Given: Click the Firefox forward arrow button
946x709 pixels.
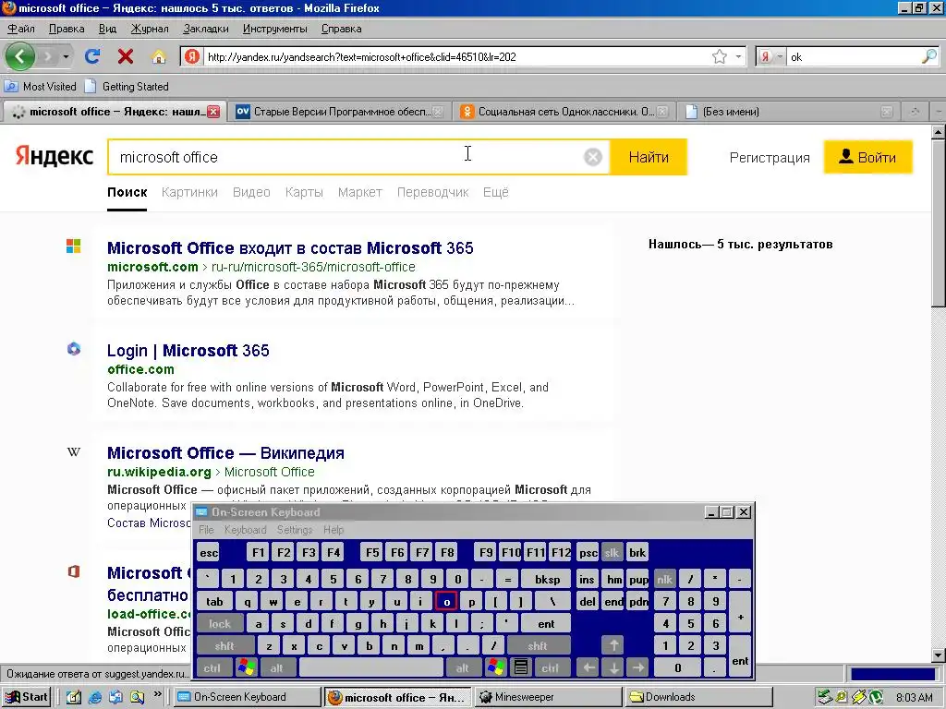Looking at the screenshot, I should point(48,57).
